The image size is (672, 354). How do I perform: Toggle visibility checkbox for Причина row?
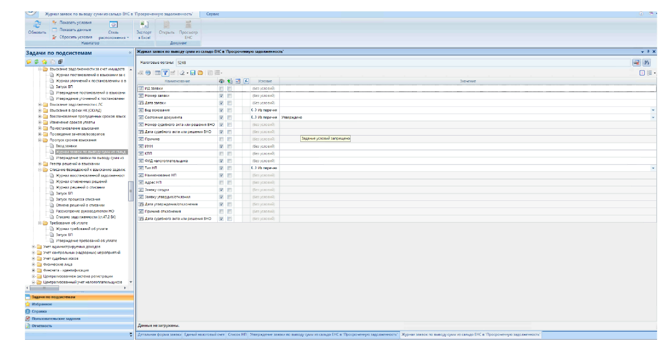[x=222, y=139]
